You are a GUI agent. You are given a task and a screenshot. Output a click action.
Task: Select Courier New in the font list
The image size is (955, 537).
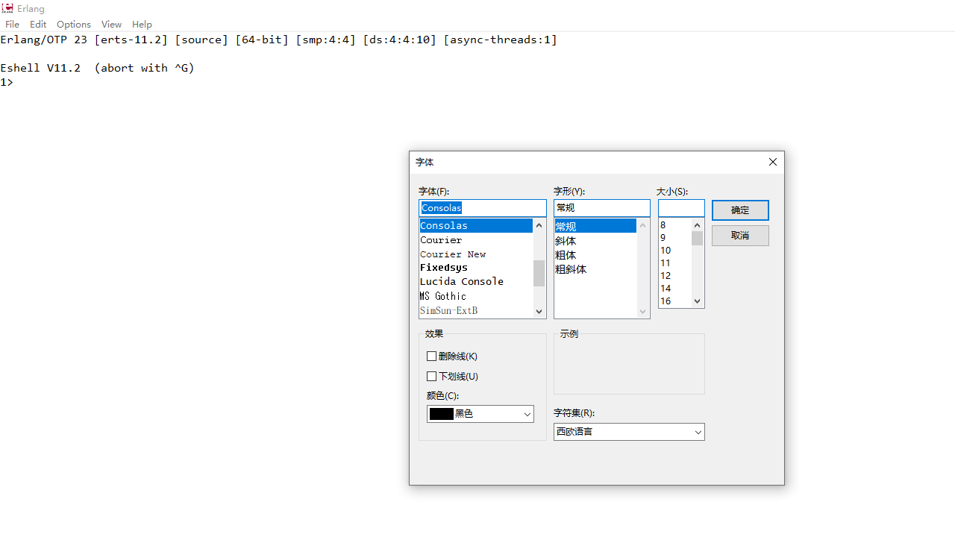click(x=476, y=254)
